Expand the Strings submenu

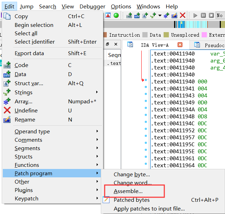97,92
